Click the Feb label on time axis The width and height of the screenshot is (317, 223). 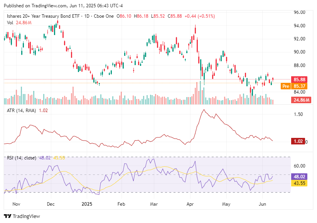tap(121, 204)
